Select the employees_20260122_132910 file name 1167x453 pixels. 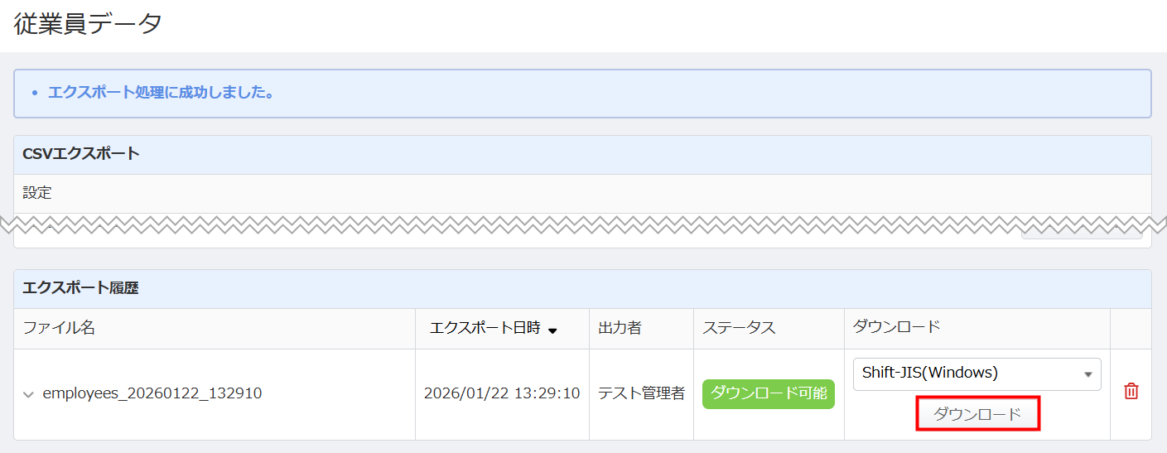pos(152,393)
